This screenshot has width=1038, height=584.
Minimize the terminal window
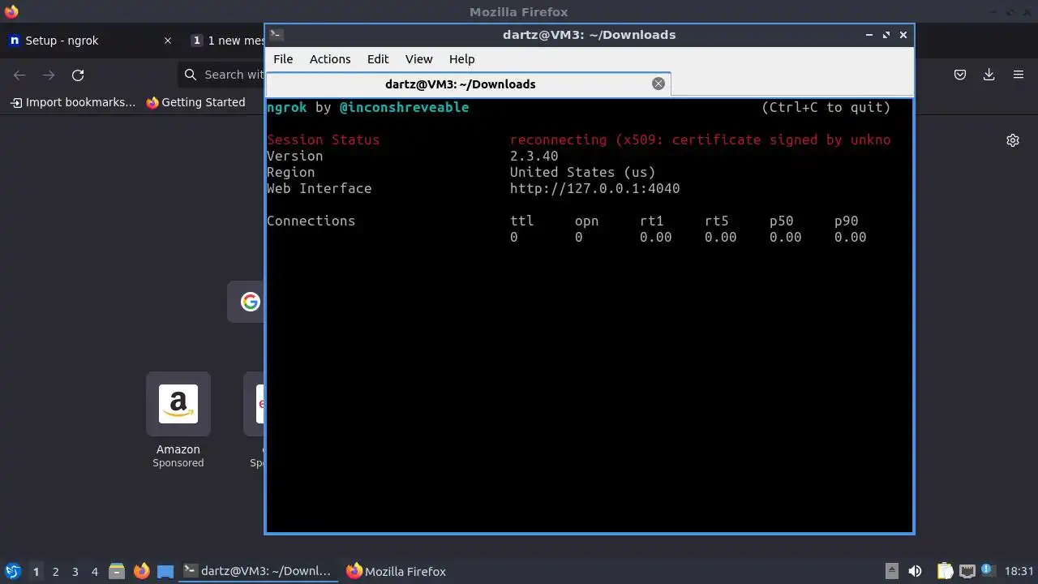[869, 35]
